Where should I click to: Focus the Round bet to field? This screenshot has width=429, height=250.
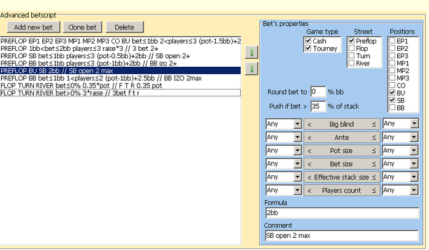[x=318, y=92]
